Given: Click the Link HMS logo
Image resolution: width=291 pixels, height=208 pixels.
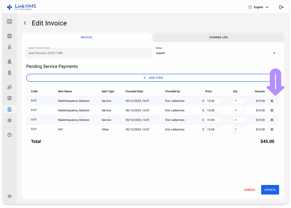Looking at the screenshot, I should coord(21,7).
